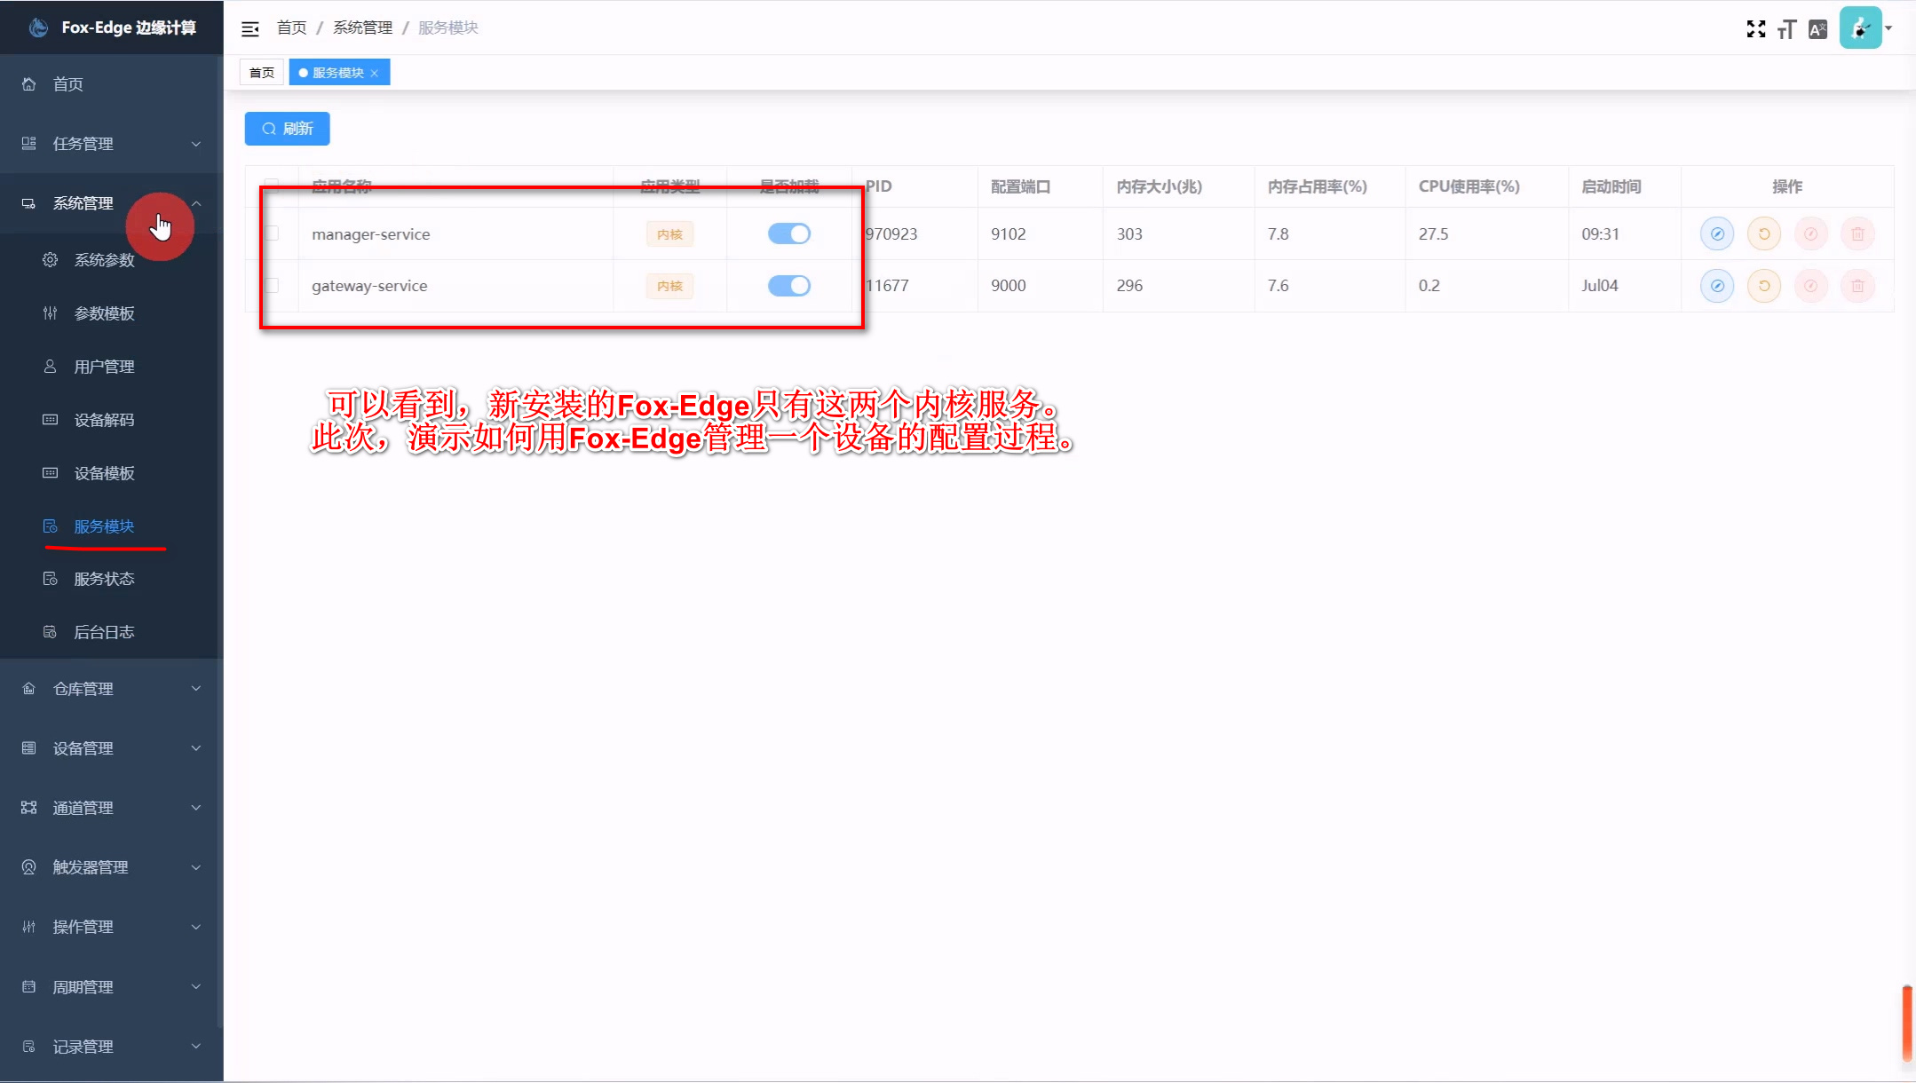
Task: Click the restart icon for gateway-service
Action: tap(1764, 286)
